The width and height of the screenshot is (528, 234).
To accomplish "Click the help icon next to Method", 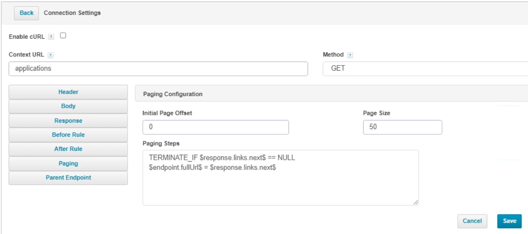I will tap(350, 55).
